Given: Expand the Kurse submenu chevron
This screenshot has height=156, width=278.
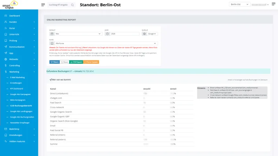Looking at the screenshot, I should click(34, 28).
